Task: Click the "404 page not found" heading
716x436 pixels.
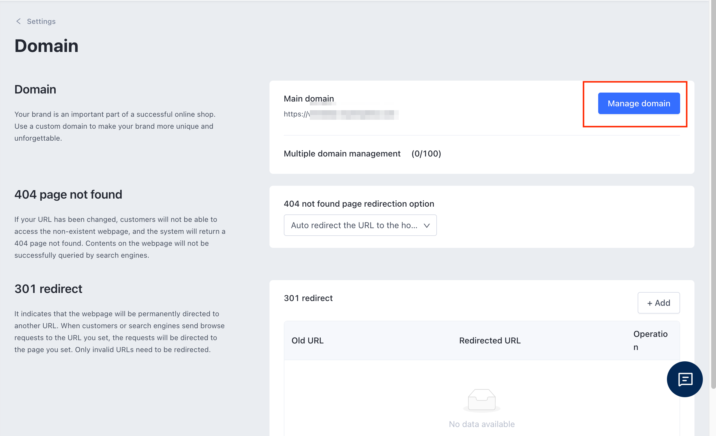Action: coord(68,195)
